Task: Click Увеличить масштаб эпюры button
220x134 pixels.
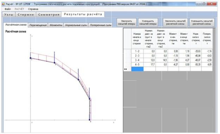Action: click(x=127, y=22)
